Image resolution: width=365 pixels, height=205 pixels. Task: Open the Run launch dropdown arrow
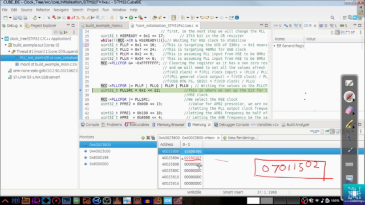(x=136, y=18)
